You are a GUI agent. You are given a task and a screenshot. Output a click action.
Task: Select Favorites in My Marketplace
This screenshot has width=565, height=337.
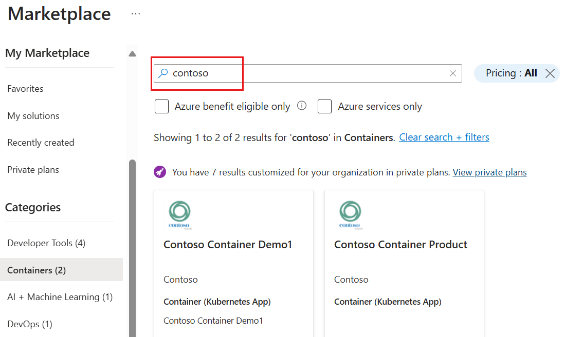[x=25, y=89]
